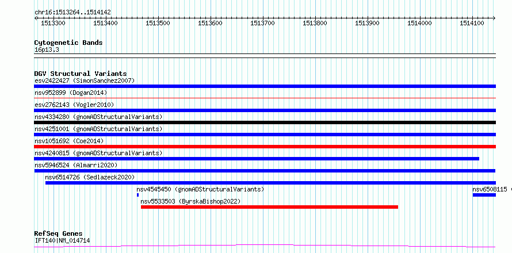Select the blue bar for nsv4240815
512x253 pixels.
point(257,159)
